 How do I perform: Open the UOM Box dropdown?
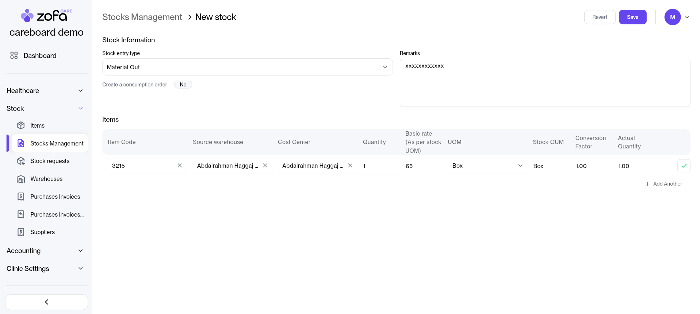487,166
